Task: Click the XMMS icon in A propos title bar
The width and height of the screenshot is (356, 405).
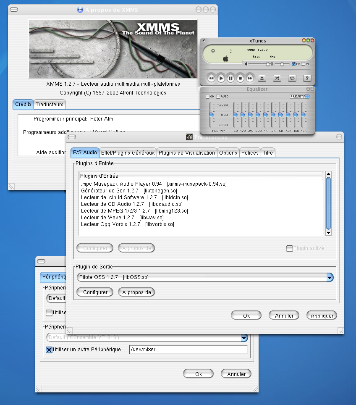Action: pyautogui.click(x=80, y=10)
